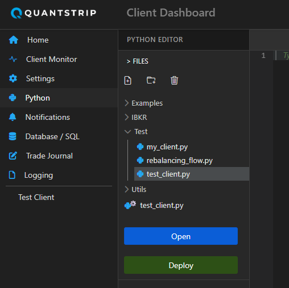289x288 pixels.
Task: Click the Test Client label in sidebar
Action: point(36,197)
